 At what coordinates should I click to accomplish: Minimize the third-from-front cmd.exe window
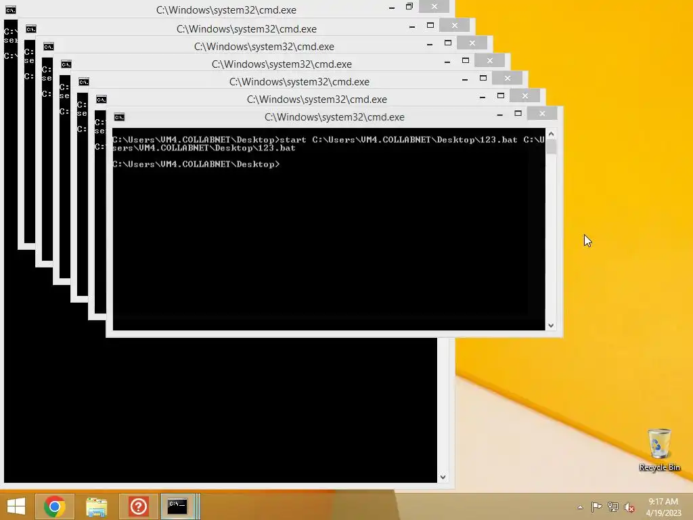click(465, 80)
